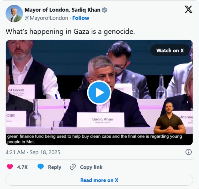
Task: Open the Mayor of London, Sadiq Khan display name
Action: pos(63,10)
